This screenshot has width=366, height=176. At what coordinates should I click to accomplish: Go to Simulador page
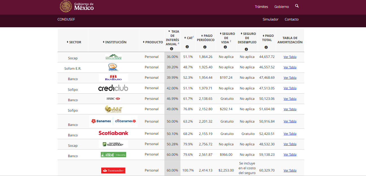(x=270, y=19)
